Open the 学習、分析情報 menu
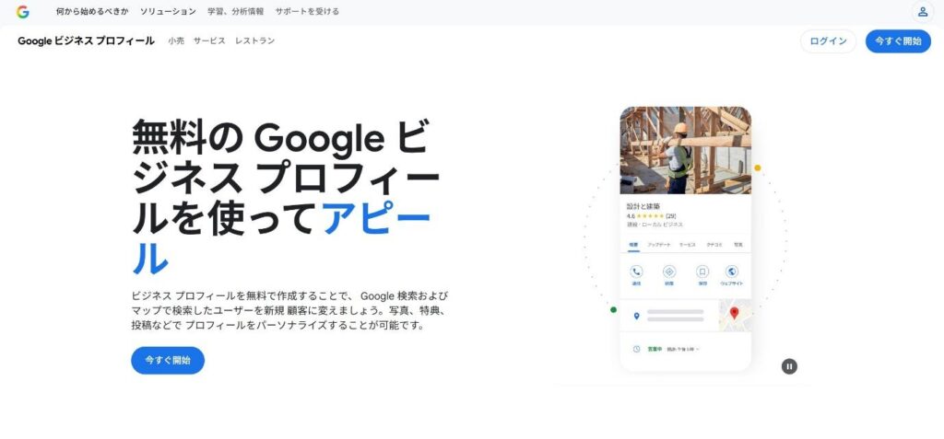 (235, 12)
